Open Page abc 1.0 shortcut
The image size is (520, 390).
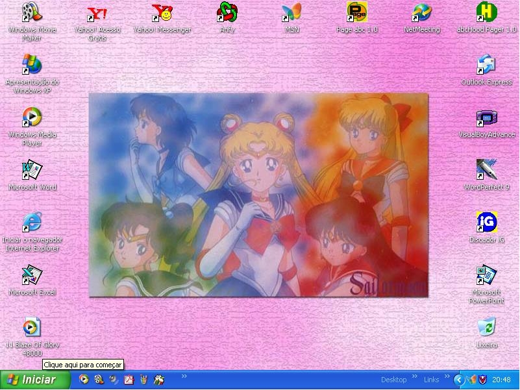click(x=357, y=12)
